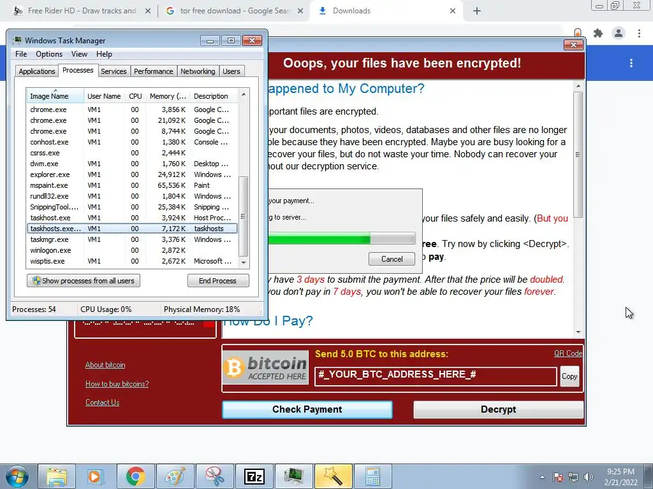Open the QR Code link
The height and width of the screenshot is (489, 653).
[568, 353]
